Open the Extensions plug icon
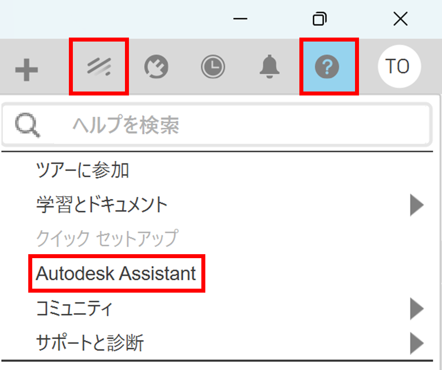Screen dimensions: 442x370 point(156,67)
